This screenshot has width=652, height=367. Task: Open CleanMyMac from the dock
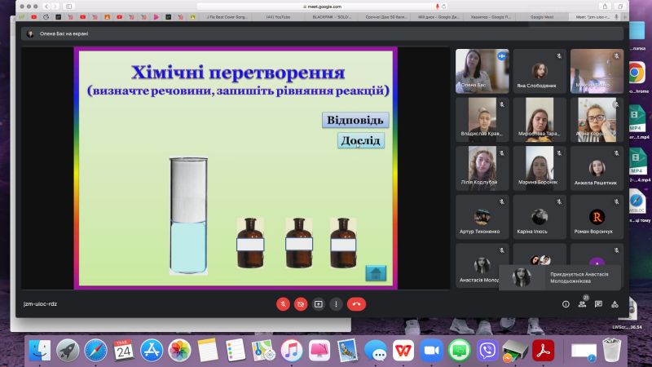(319, 351)
